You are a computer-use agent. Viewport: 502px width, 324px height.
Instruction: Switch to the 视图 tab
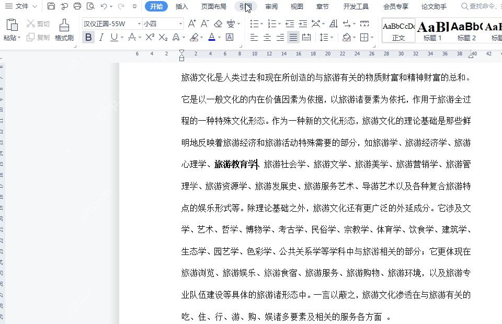[297, 6]
